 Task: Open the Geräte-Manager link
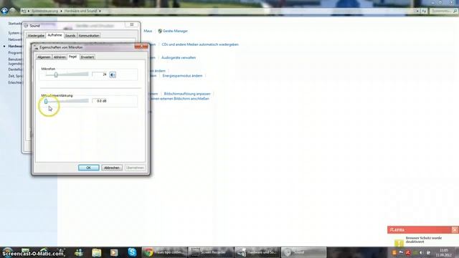click(x=175, y=31)
